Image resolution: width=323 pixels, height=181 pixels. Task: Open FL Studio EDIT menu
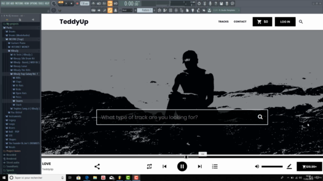coord(8,4)
